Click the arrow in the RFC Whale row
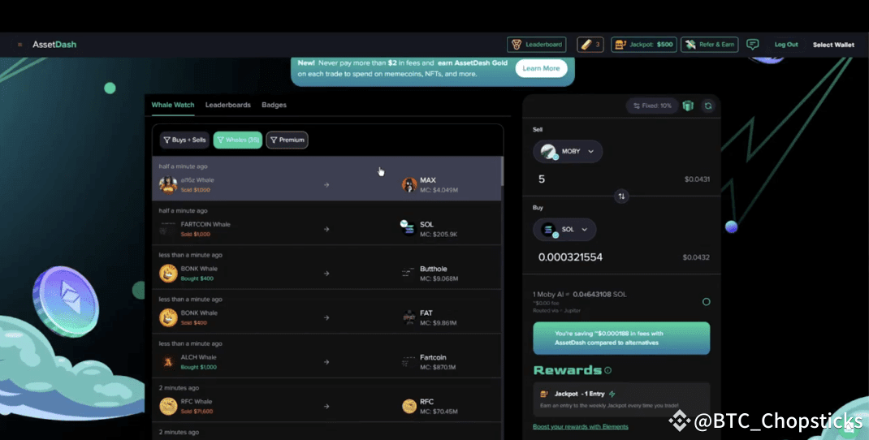869x440 pixels. coord(326,406)
